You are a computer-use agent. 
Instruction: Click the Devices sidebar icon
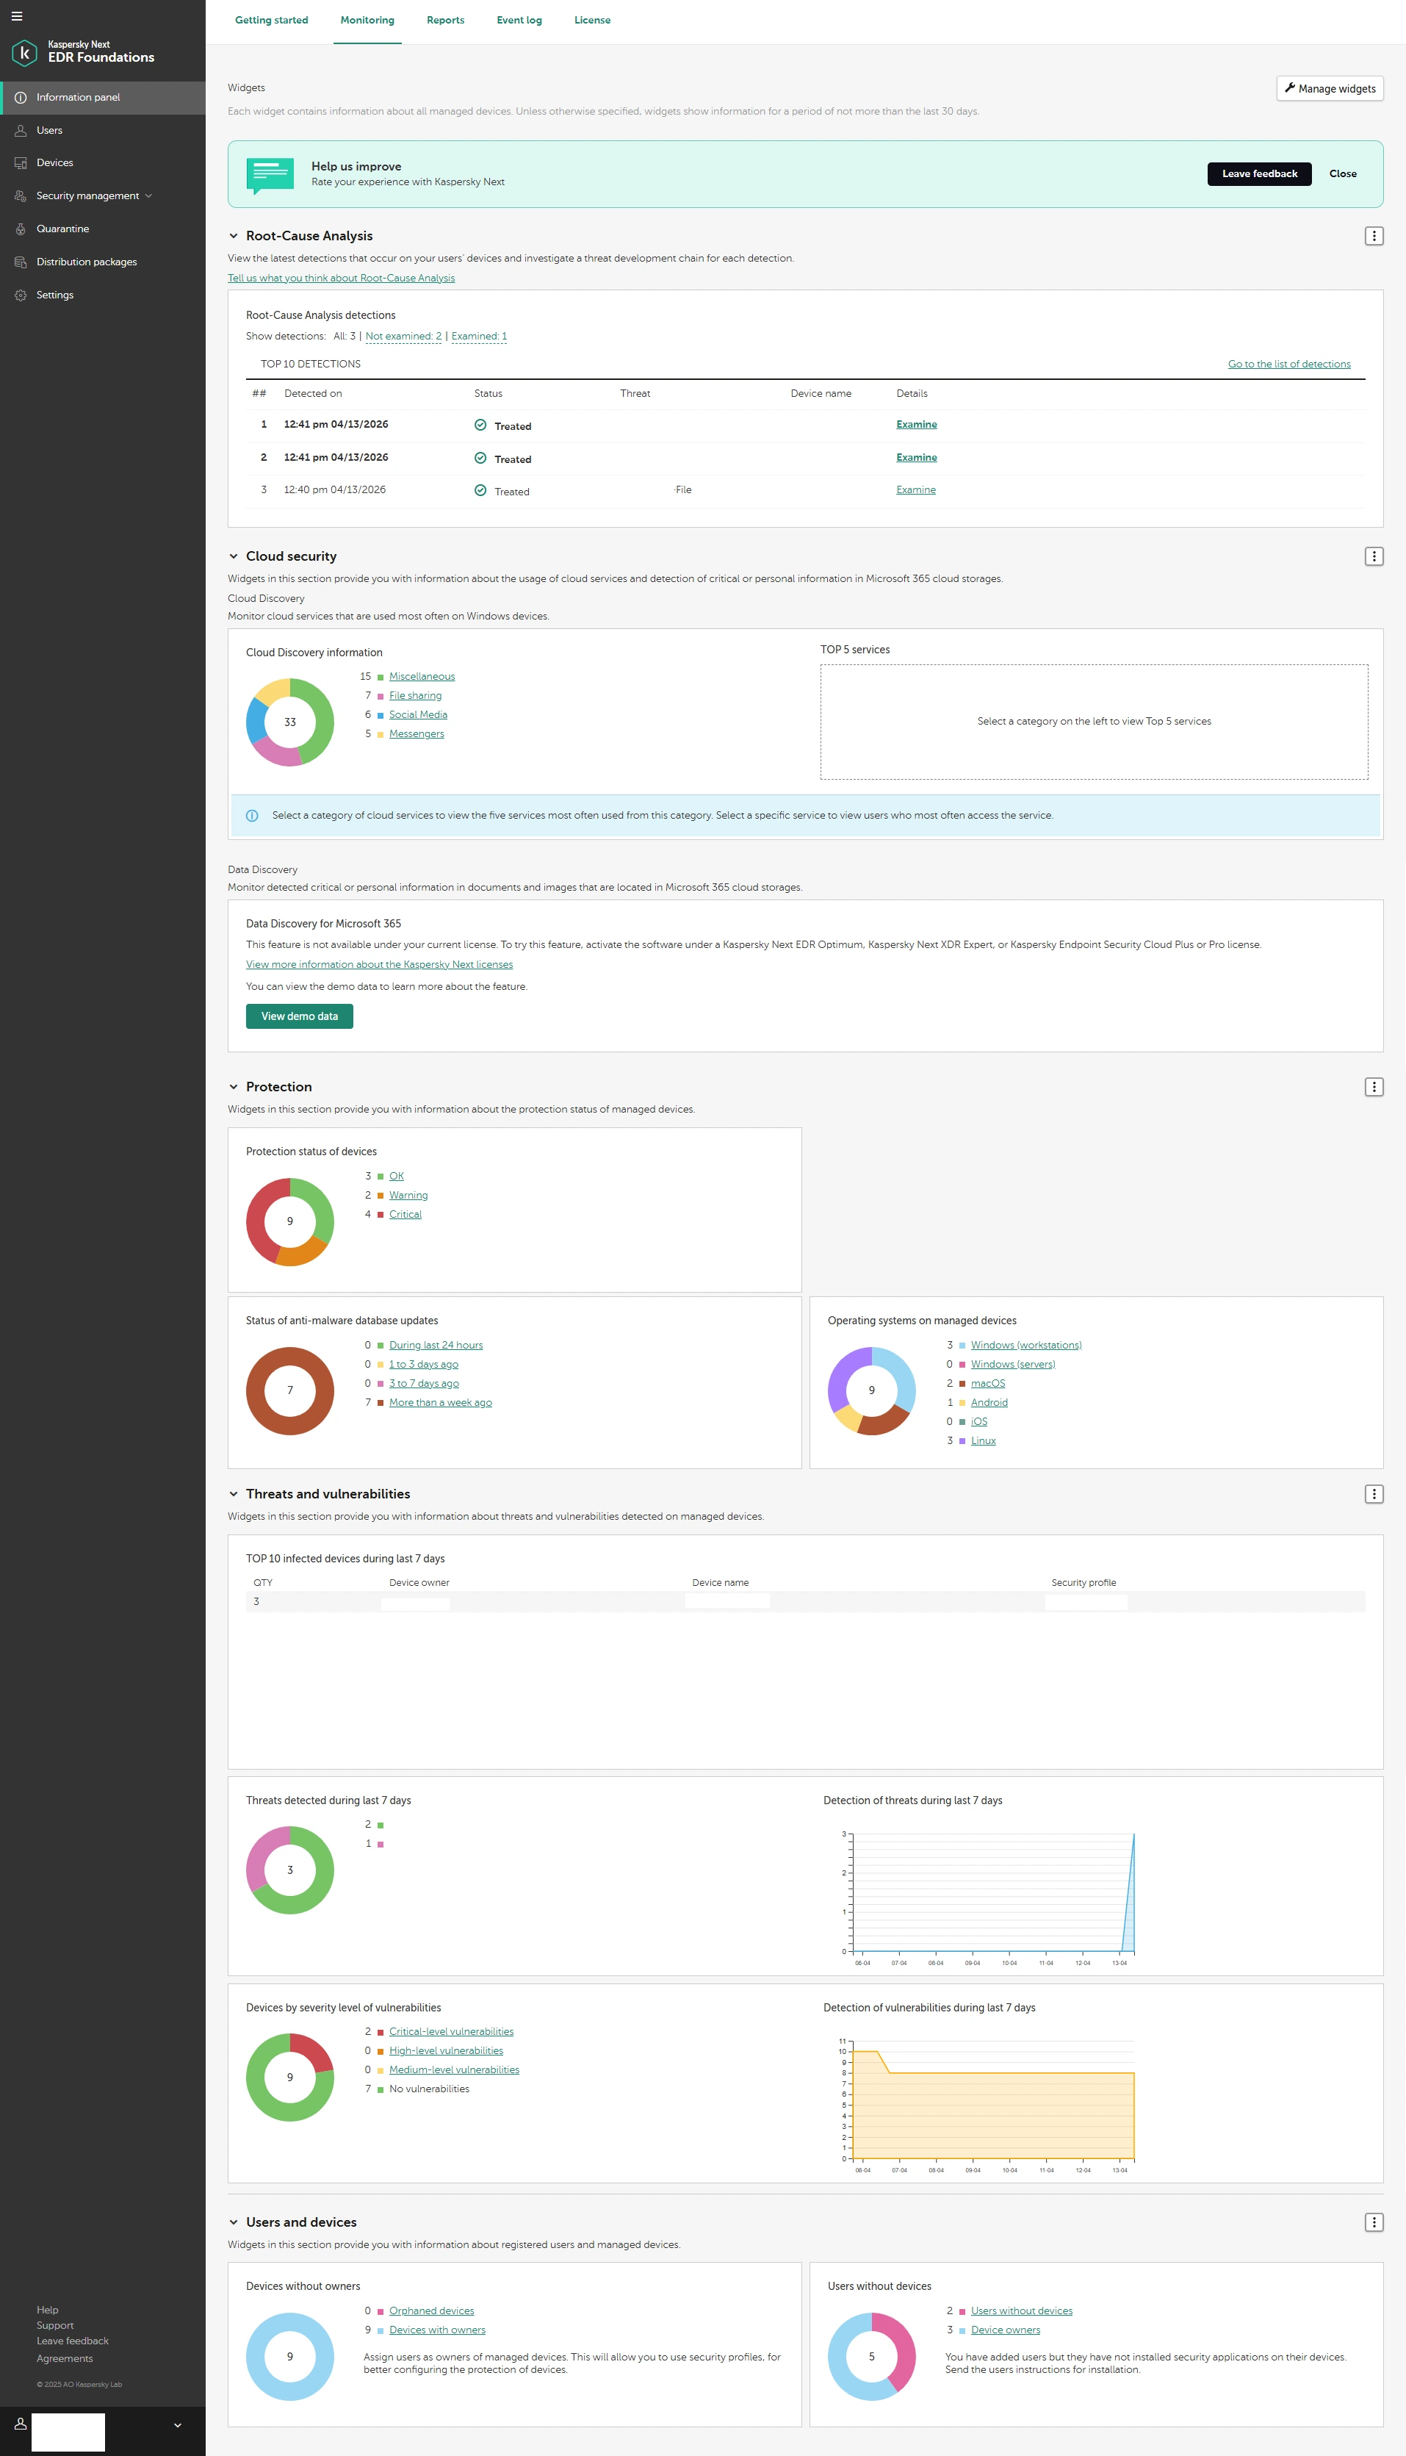21,163
